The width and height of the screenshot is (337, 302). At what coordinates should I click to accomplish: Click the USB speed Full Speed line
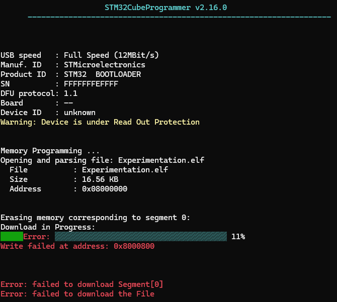(x=80, y=55)
